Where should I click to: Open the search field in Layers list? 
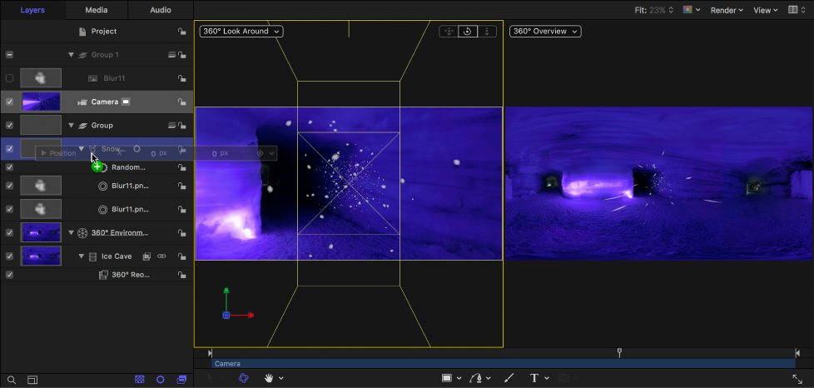[x=12, y=380]
